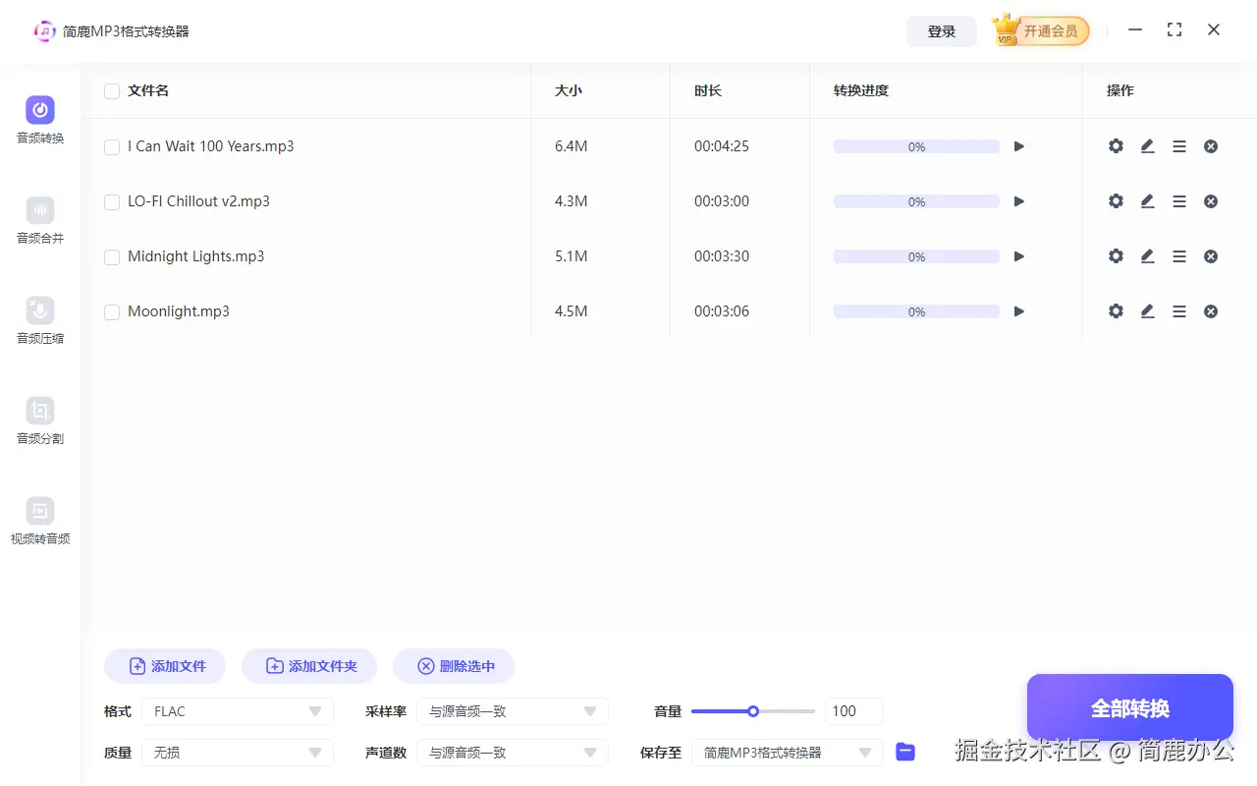1257x786 pixels.
Task: Check the Moonlight.mp3 checkbox
Action: (112, 312)
